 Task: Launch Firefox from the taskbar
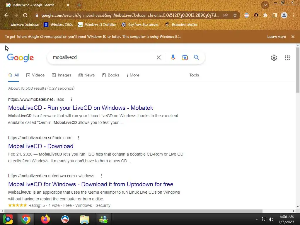tap(45, 219)
